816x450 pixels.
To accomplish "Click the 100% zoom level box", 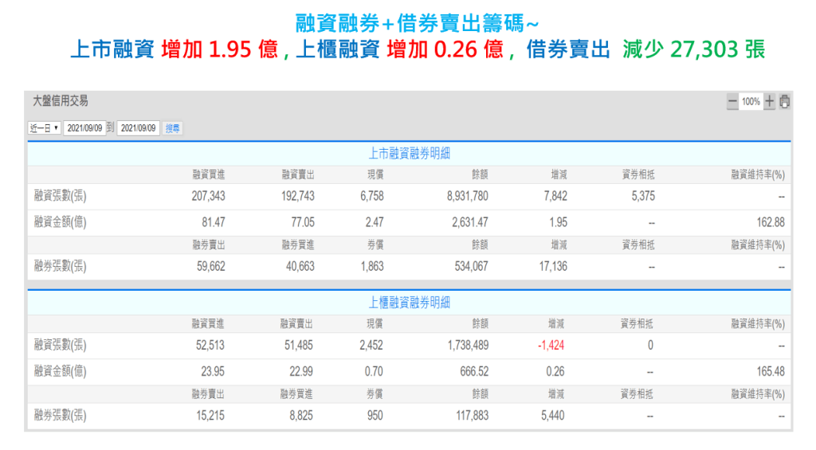I will 750,102.
